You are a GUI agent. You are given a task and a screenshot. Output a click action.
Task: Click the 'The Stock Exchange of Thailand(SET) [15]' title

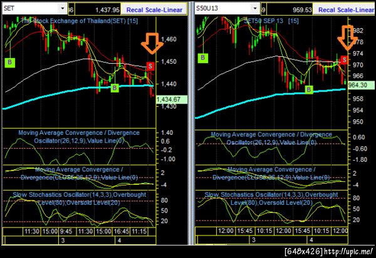click(x=80, y=21)
